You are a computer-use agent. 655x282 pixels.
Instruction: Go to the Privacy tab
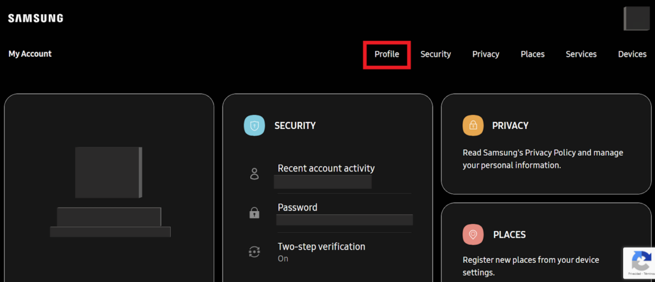[486, 54]
